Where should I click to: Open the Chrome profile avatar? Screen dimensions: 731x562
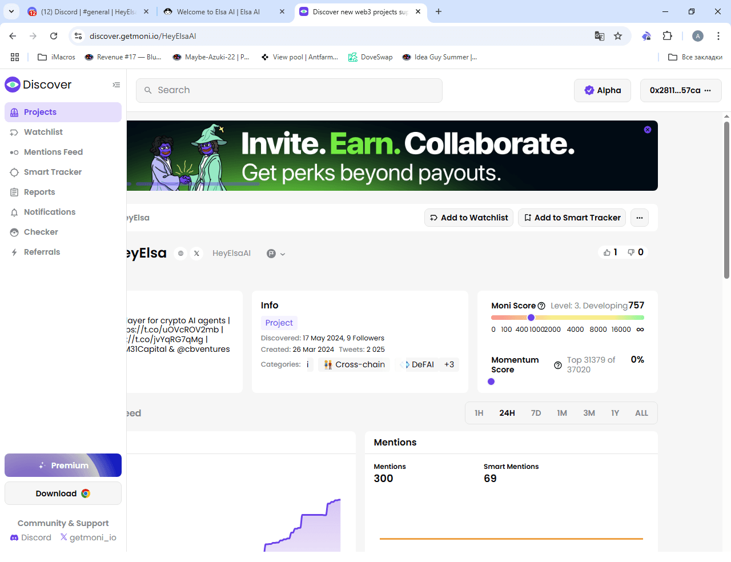[x=698, y=36]
